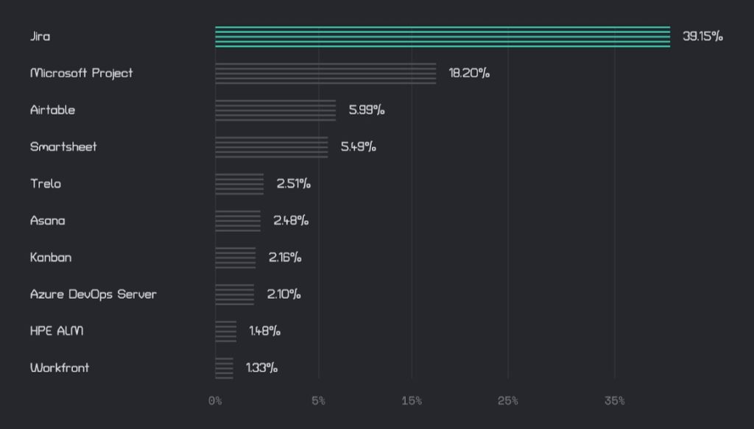
Task: Select the 5.49% Smartsheet value
Action: [359, 147]
